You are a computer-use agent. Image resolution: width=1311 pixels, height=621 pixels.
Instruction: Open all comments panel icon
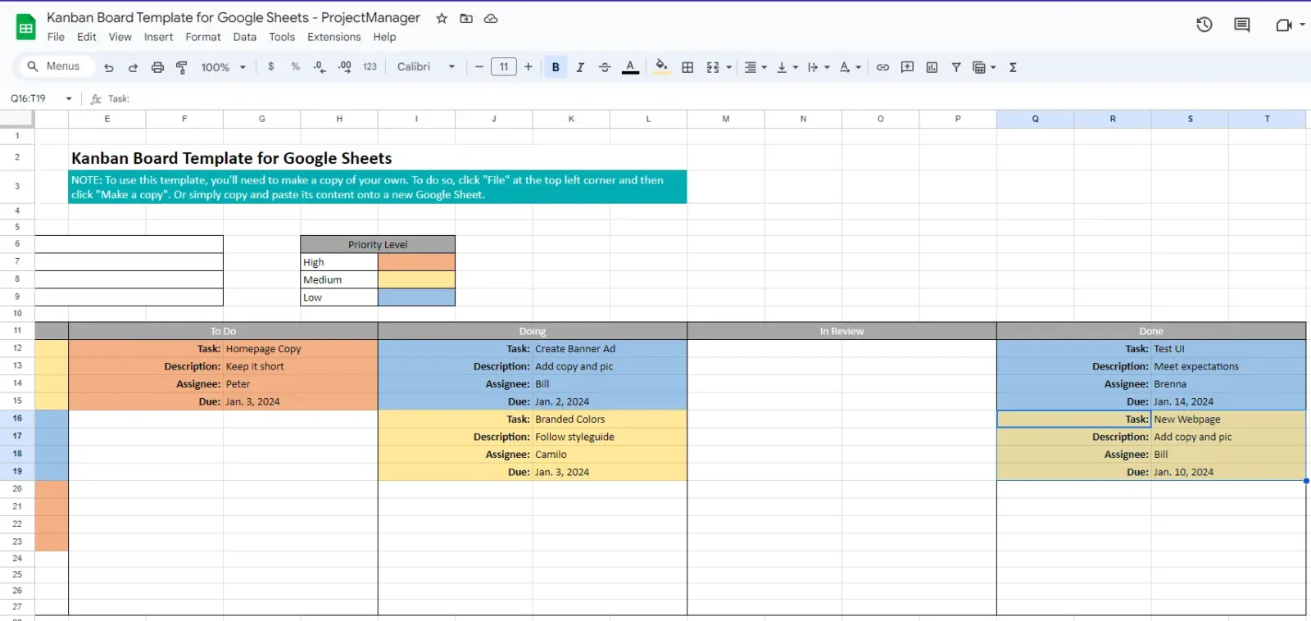point(1242,25)
